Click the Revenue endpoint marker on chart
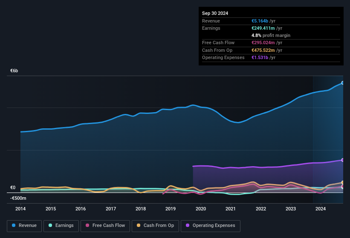This screenshot has width=350, height=238. tap(342, 83)
